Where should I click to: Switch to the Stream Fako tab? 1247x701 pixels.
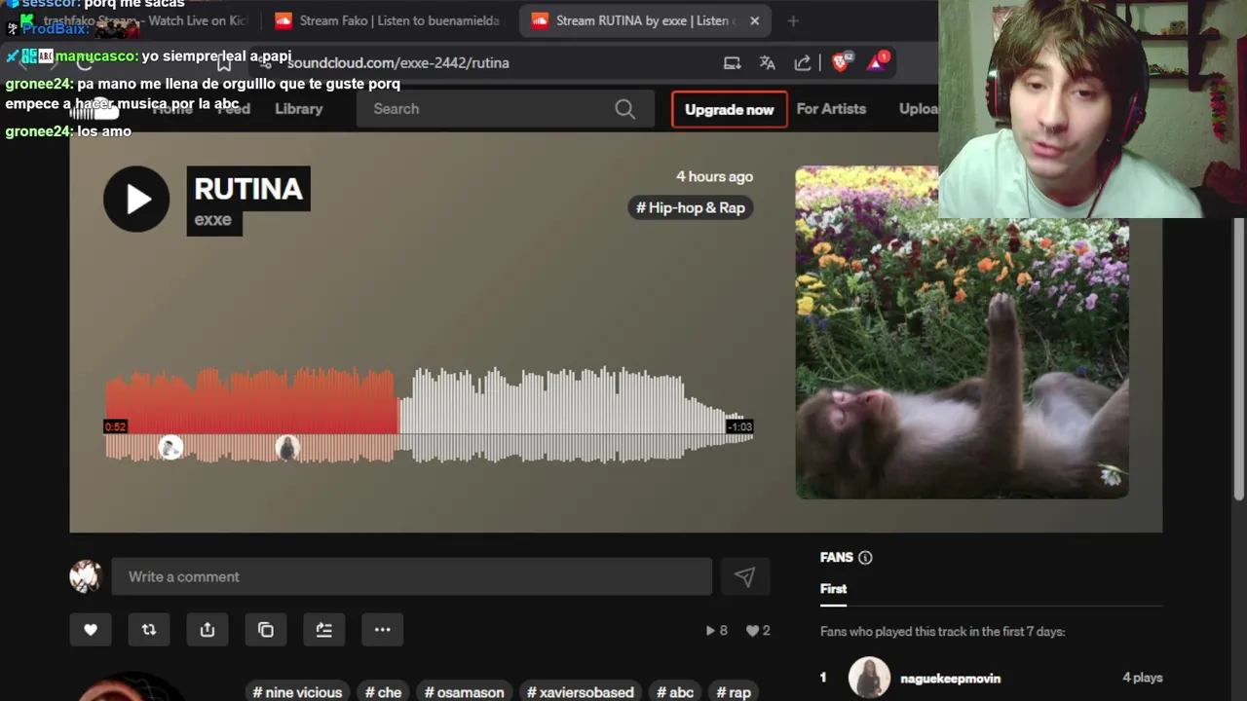tap(388, 20)
